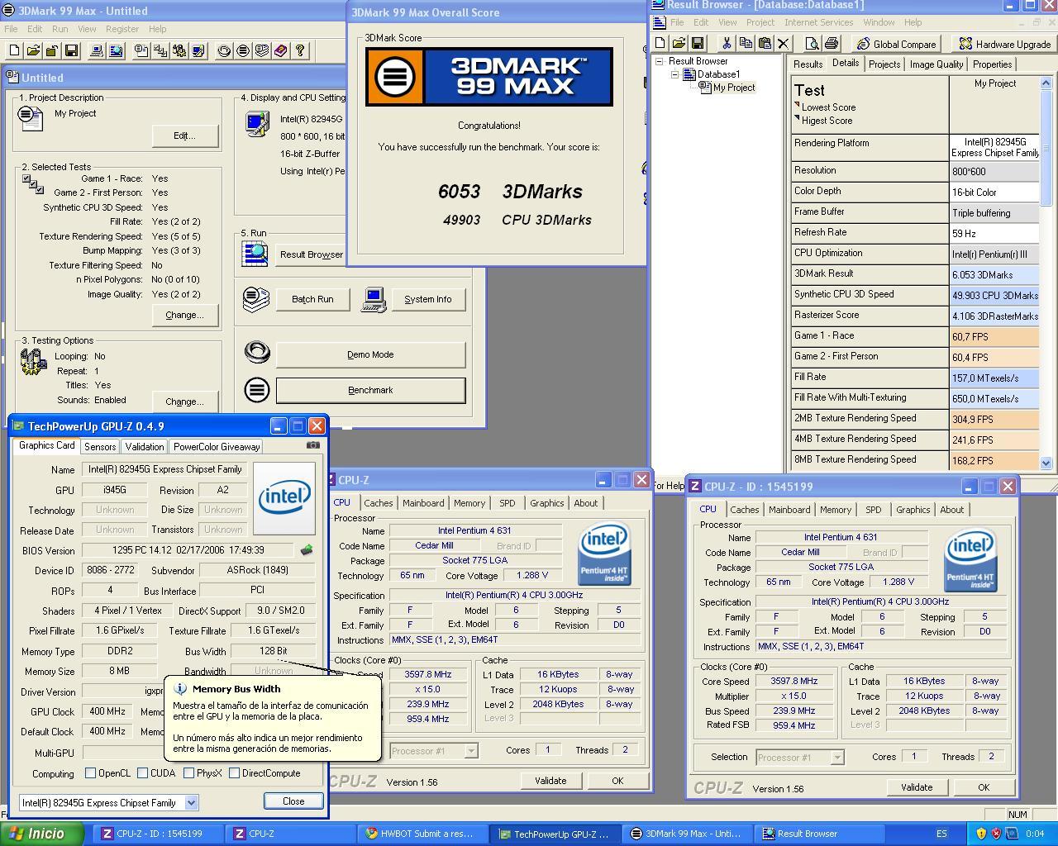1058x846 pixels.
Task: Click Open folder icon in Result Browser toolbar
Action: click(679, 43)
